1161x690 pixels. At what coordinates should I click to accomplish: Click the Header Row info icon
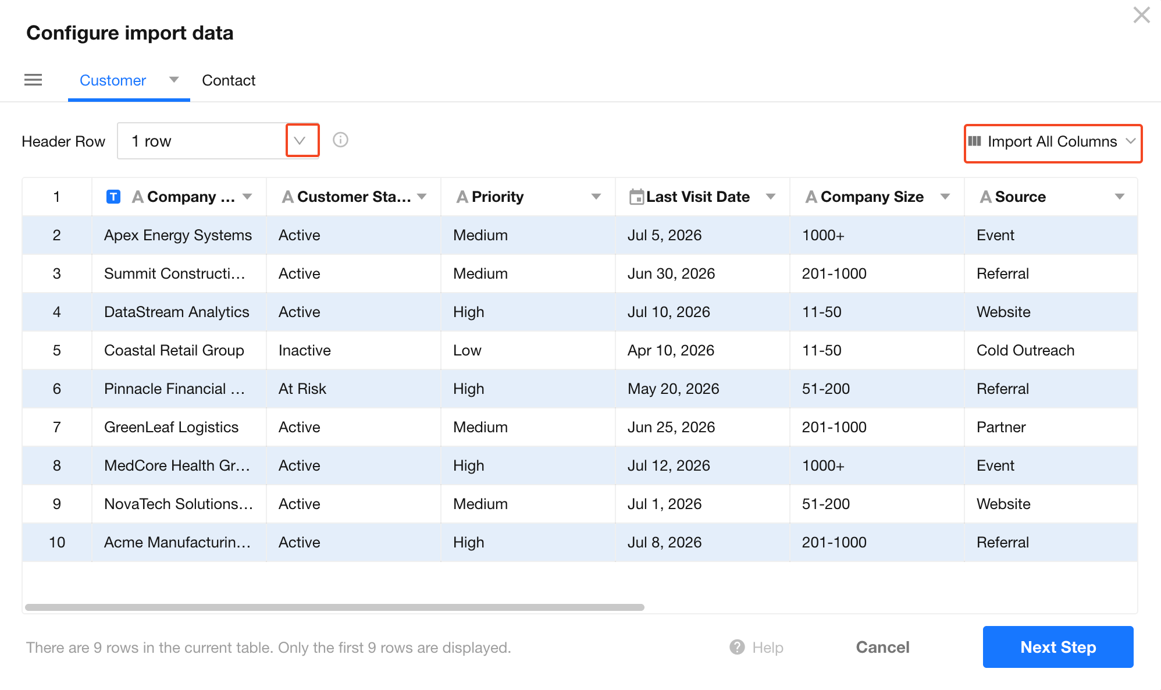pyautogui.click(x=340, y=140)
